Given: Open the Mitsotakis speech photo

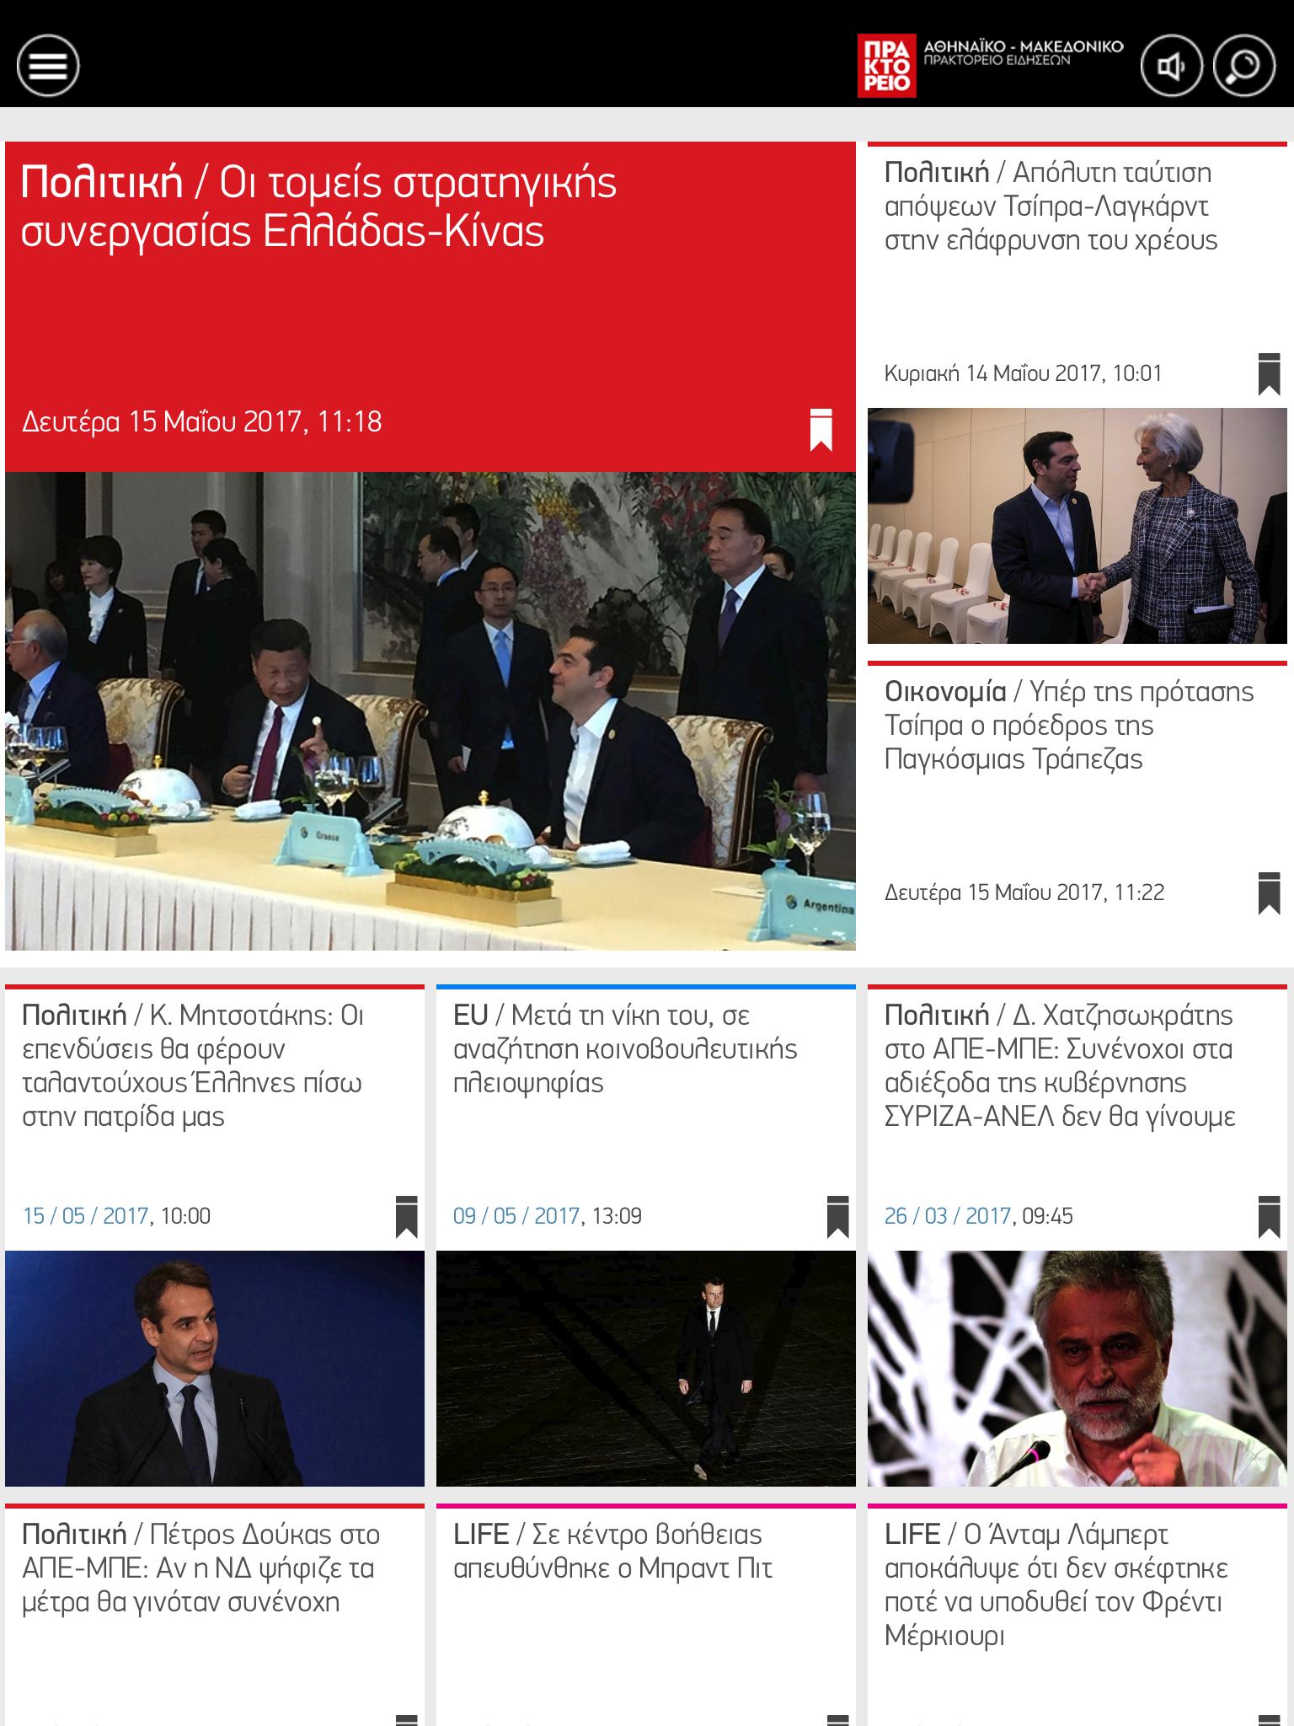Looking at the screenshot, I should (215, 1369).
